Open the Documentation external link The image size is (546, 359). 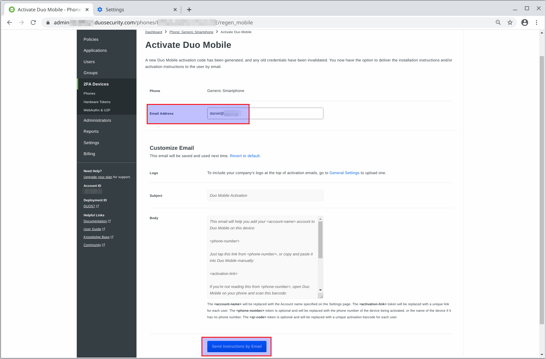click(x=95, y=221)
